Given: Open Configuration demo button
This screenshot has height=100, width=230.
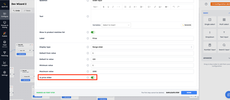Looking at the screenshot, I should pos(220,4).
